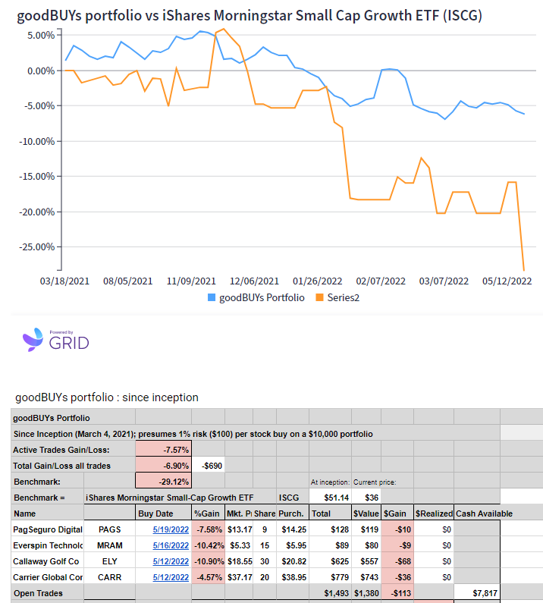
Task: Select the PagSeguro Digital name cell
Action: click(47, 529)
